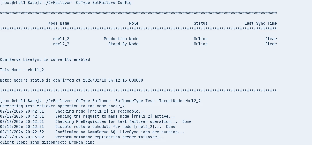Click the 'Last Sync Time' column header
Screen dimensions: 312x145
pos(260,23)
